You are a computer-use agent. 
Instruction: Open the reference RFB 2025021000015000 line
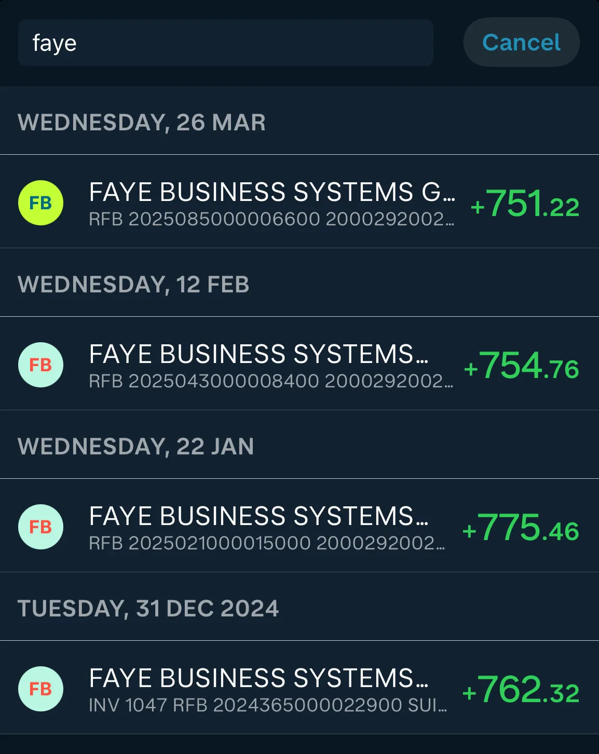pos(267,543)
